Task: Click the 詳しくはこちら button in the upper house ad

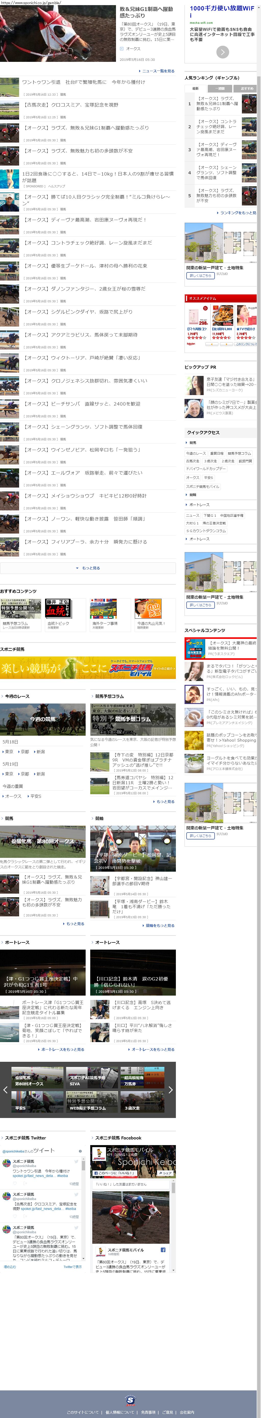Action: tap(200, 275)
